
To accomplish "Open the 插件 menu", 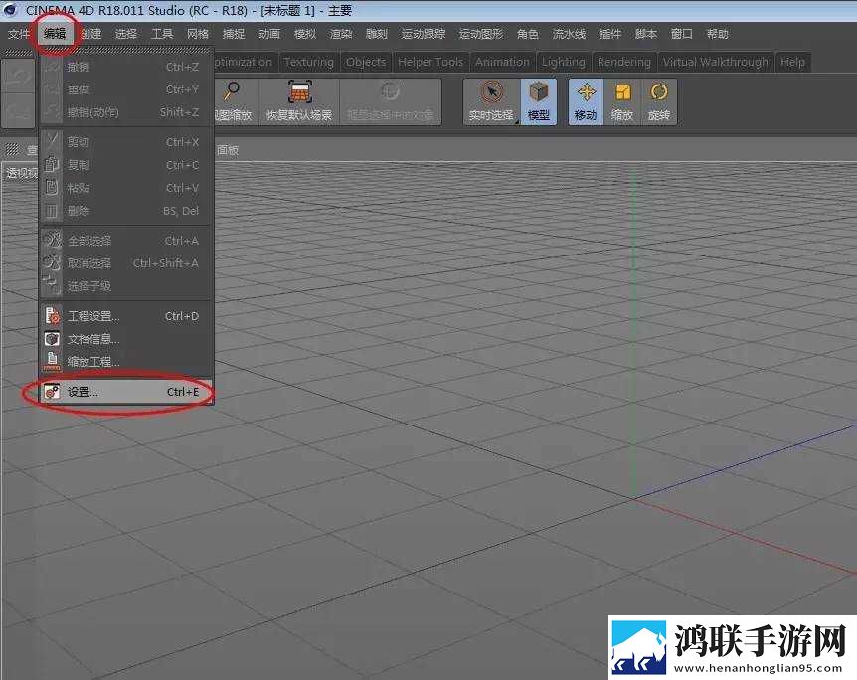I will click(610, 34).
